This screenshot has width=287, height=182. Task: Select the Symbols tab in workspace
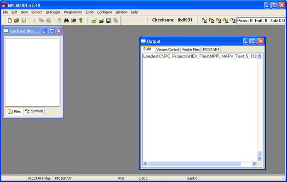coord(34,111)
